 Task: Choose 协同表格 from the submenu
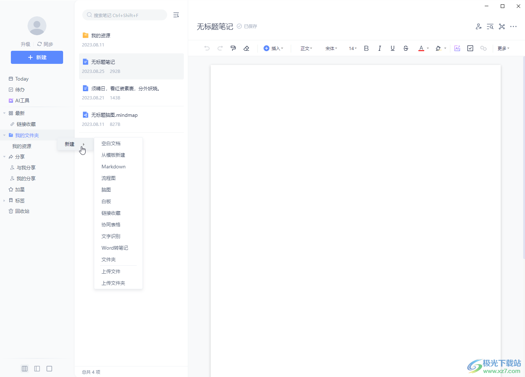pyautogui.click(x=118, y=225)
